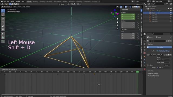Open Global transform orientation dropdown
Screen dimensions: 173x97
[62, 4]
